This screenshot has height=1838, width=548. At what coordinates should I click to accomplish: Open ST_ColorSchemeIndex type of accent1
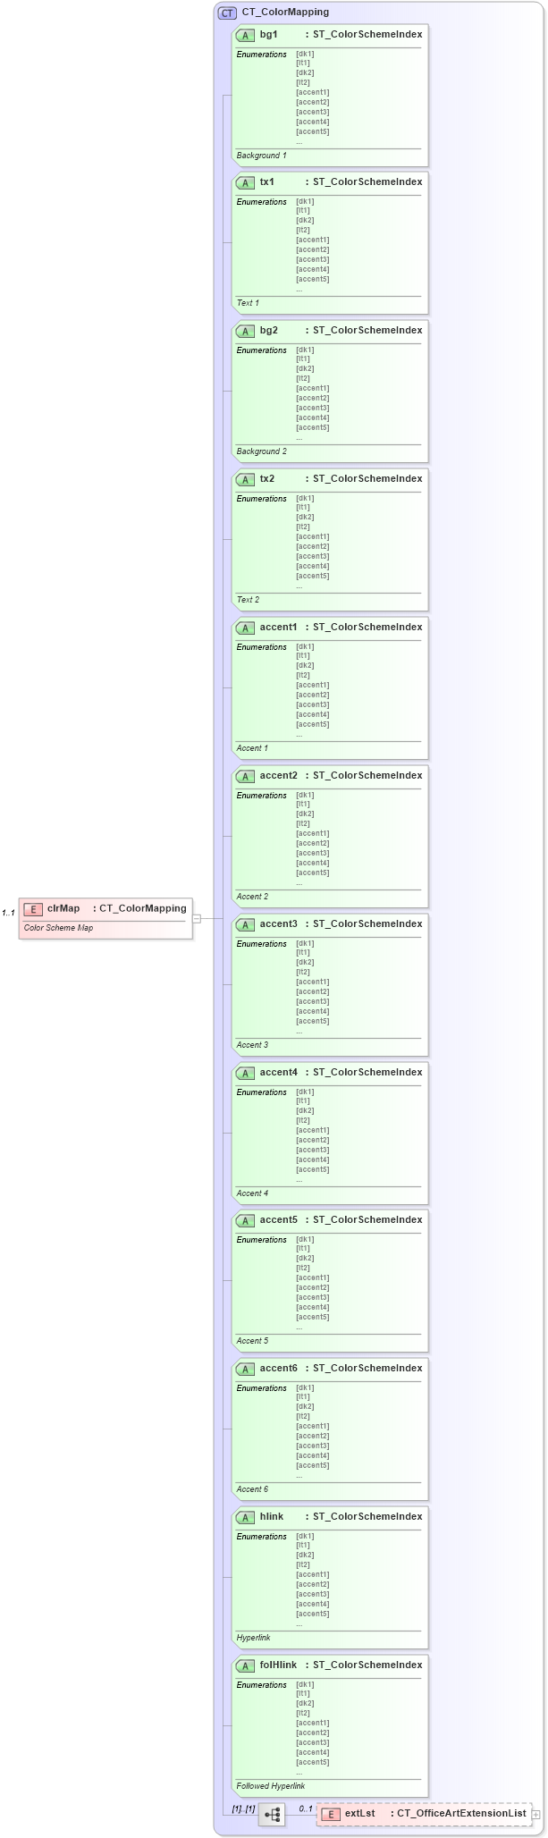click(367, 627)
